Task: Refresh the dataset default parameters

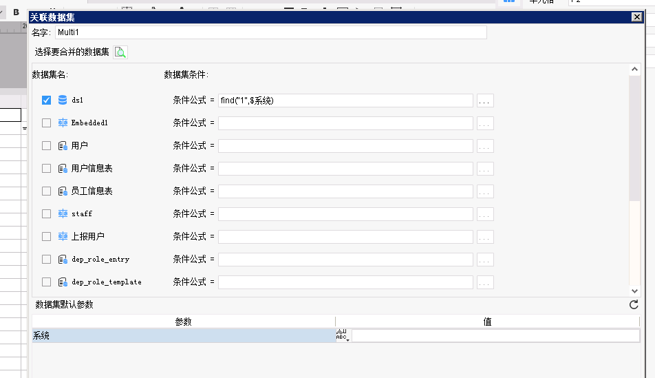Action: (634, 305)
